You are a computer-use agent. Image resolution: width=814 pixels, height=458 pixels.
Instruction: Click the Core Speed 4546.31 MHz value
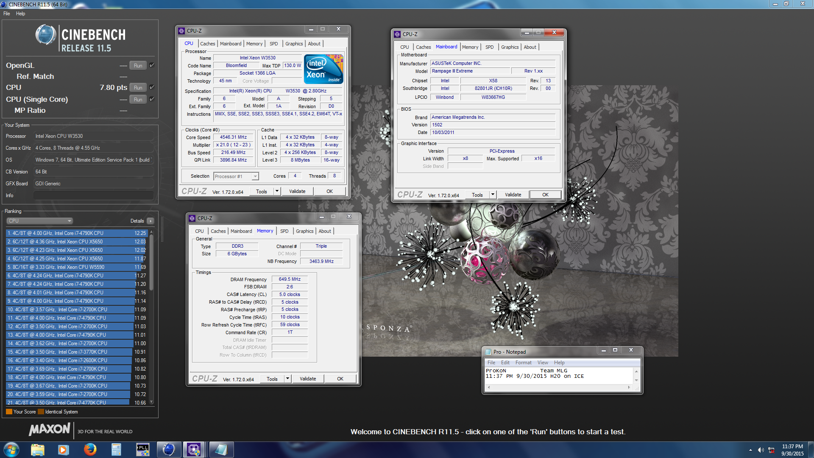[233, 137]
